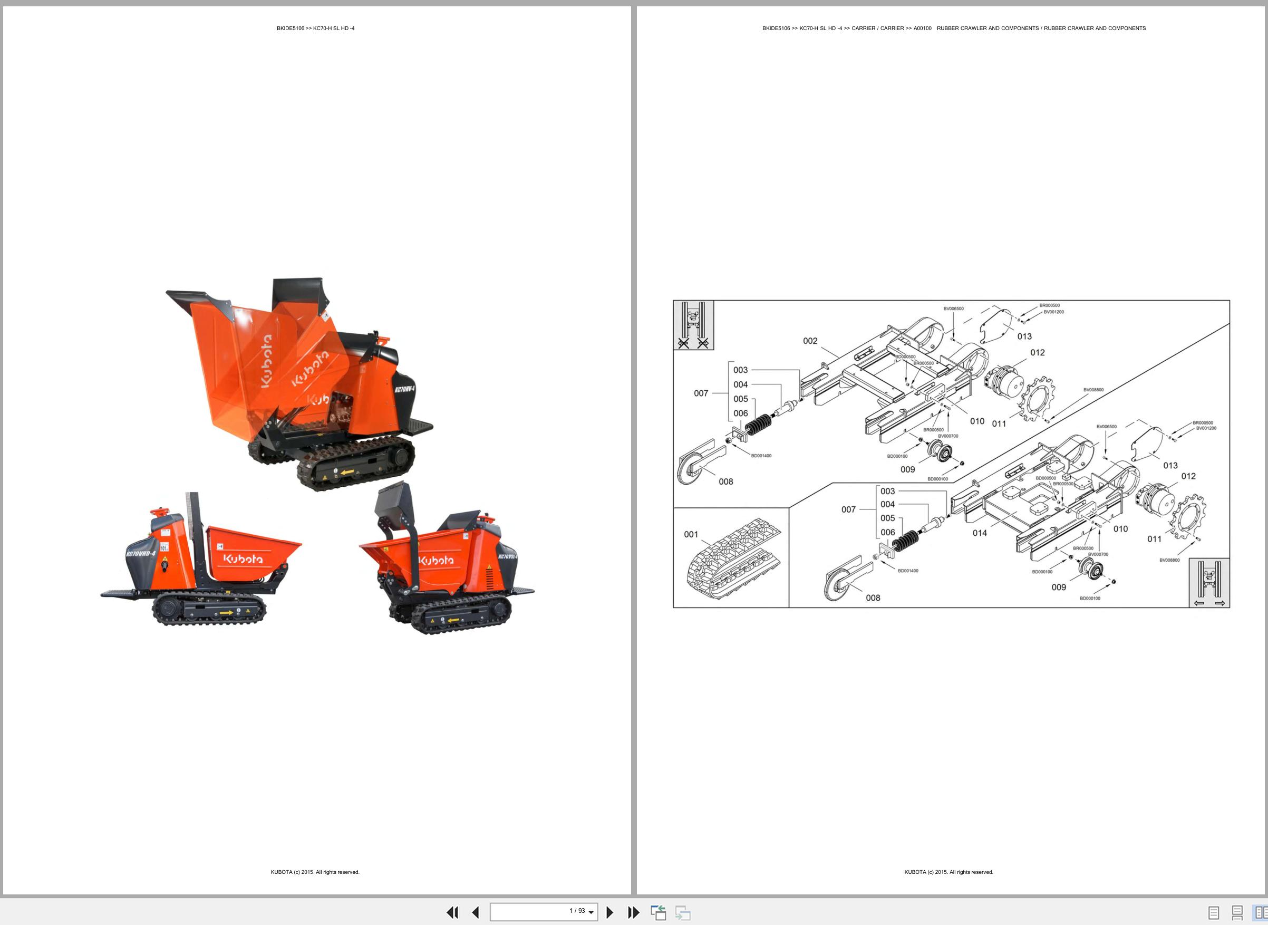
Task: Click the left page KUBOTA copyright footer
Action: 315,872
